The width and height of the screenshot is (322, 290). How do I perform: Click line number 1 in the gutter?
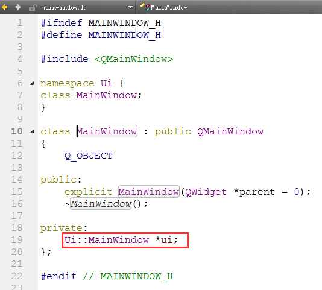[x=19, y=23]
